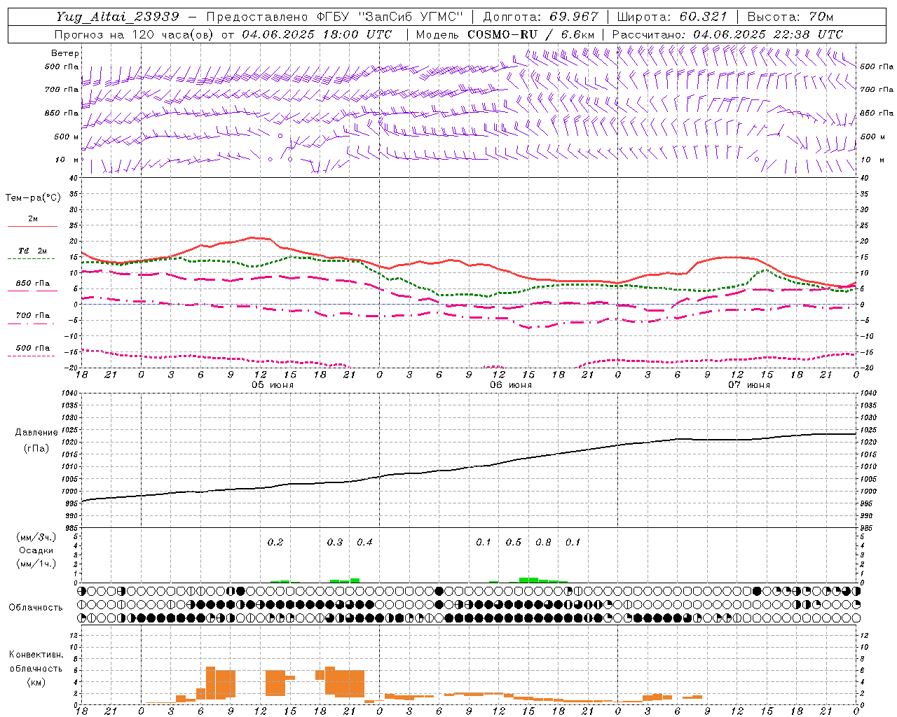Click the "Рассчитано: 04.06.2025 22:38 UTC" timestamp
Viewport: 897px width, 717px height.
coord(727,34)
